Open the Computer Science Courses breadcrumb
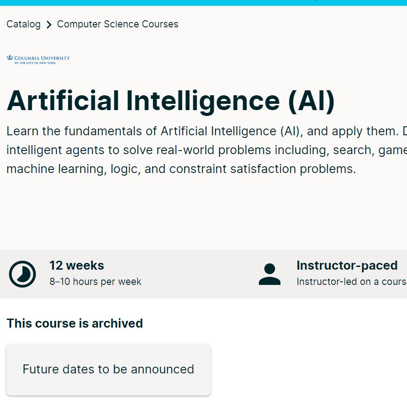407x404 pixels. coord(118,24)
